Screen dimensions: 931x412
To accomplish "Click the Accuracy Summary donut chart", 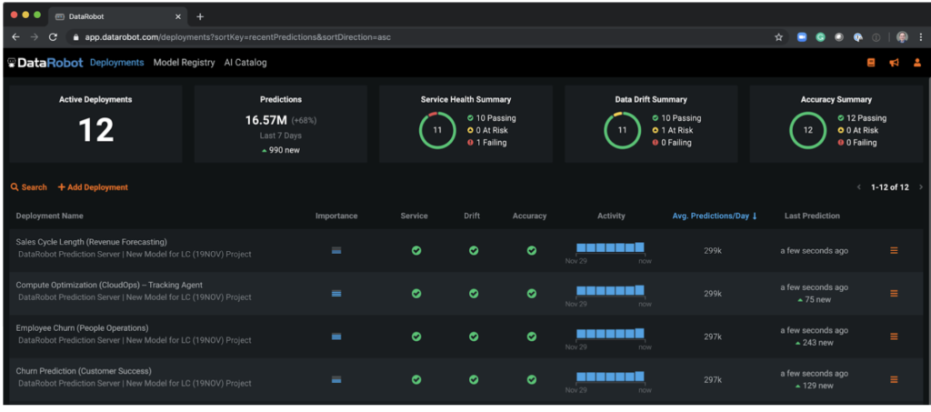I will pyautogui.click(x=807, y=130).
